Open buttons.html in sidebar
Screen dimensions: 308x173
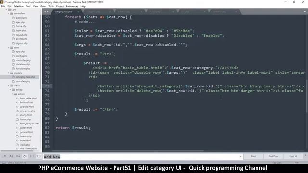tap(26, 102)
